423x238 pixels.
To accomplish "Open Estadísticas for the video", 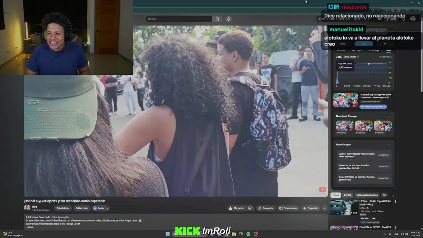I will click(63, 208).
